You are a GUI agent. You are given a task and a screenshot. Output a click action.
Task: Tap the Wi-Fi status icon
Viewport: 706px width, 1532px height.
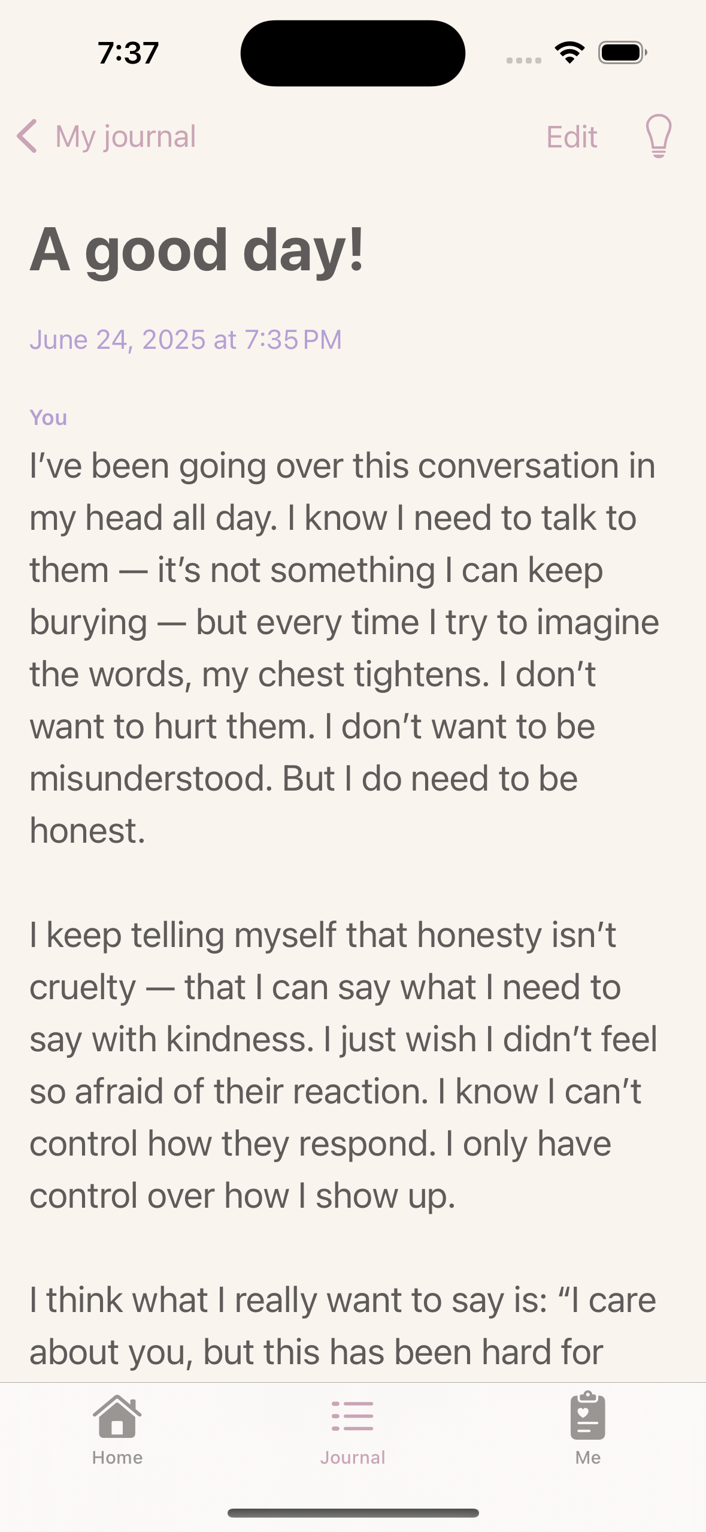click(x=569, y=53)
